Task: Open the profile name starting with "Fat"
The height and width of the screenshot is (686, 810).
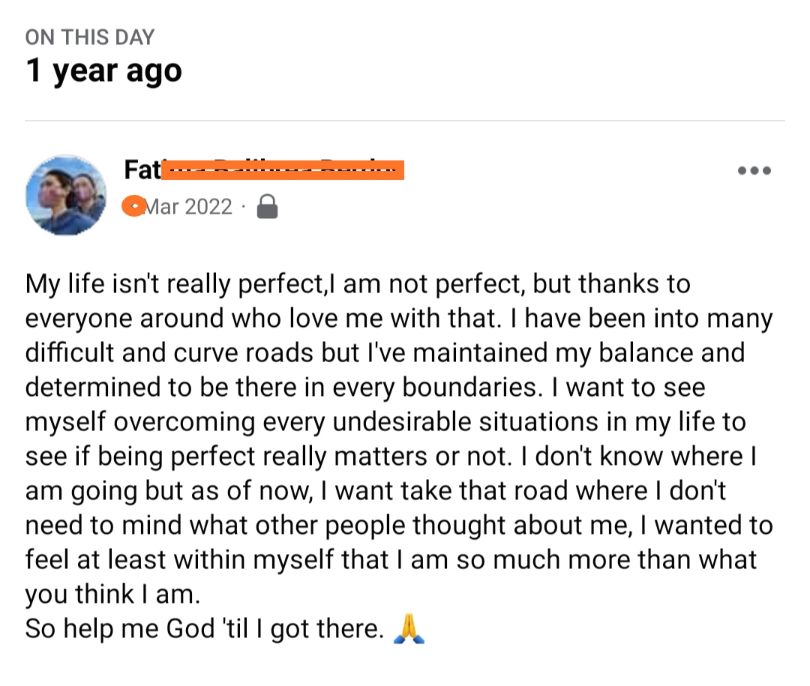Action: click(142, 171)
